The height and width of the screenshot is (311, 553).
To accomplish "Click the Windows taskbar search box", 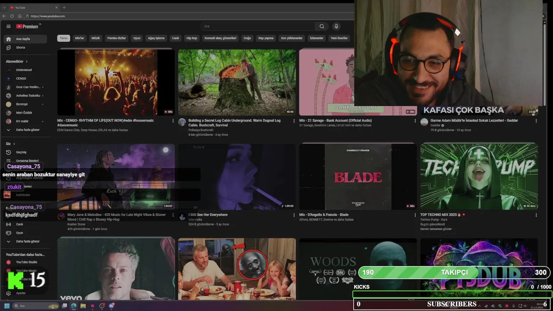I will [x=35, y=306].
